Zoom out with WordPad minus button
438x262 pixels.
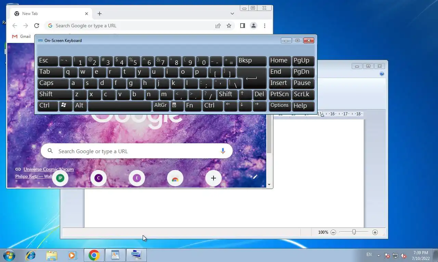pyautogui.click(x=333, y=232)
